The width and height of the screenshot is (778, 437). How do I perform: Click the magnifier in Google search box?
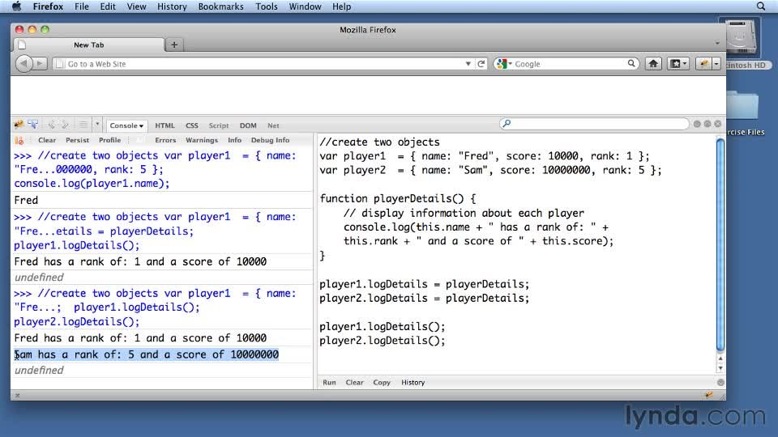click(631, 63)
